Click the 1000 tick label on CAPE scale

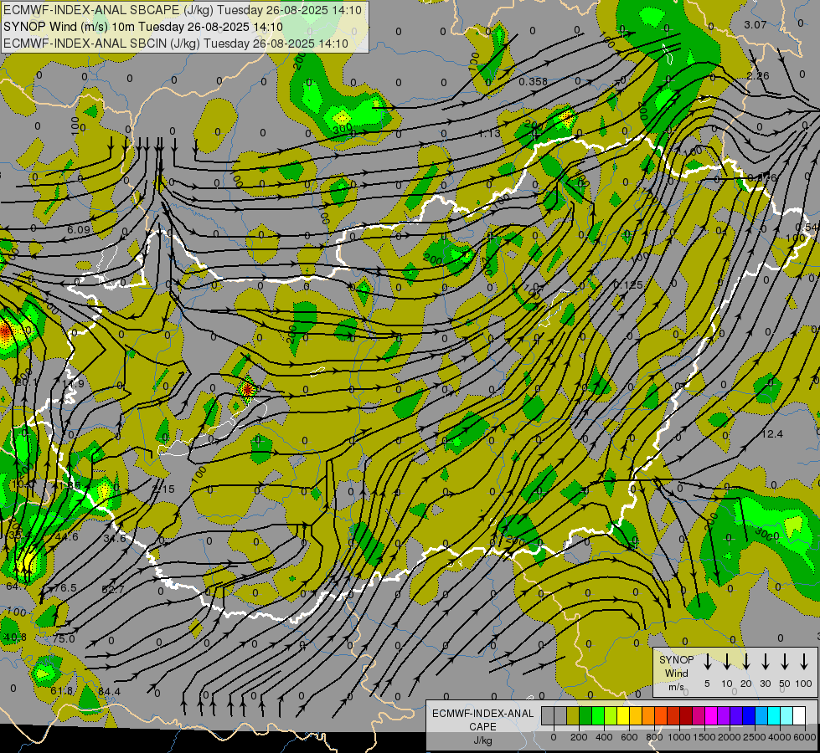(678, 737)
